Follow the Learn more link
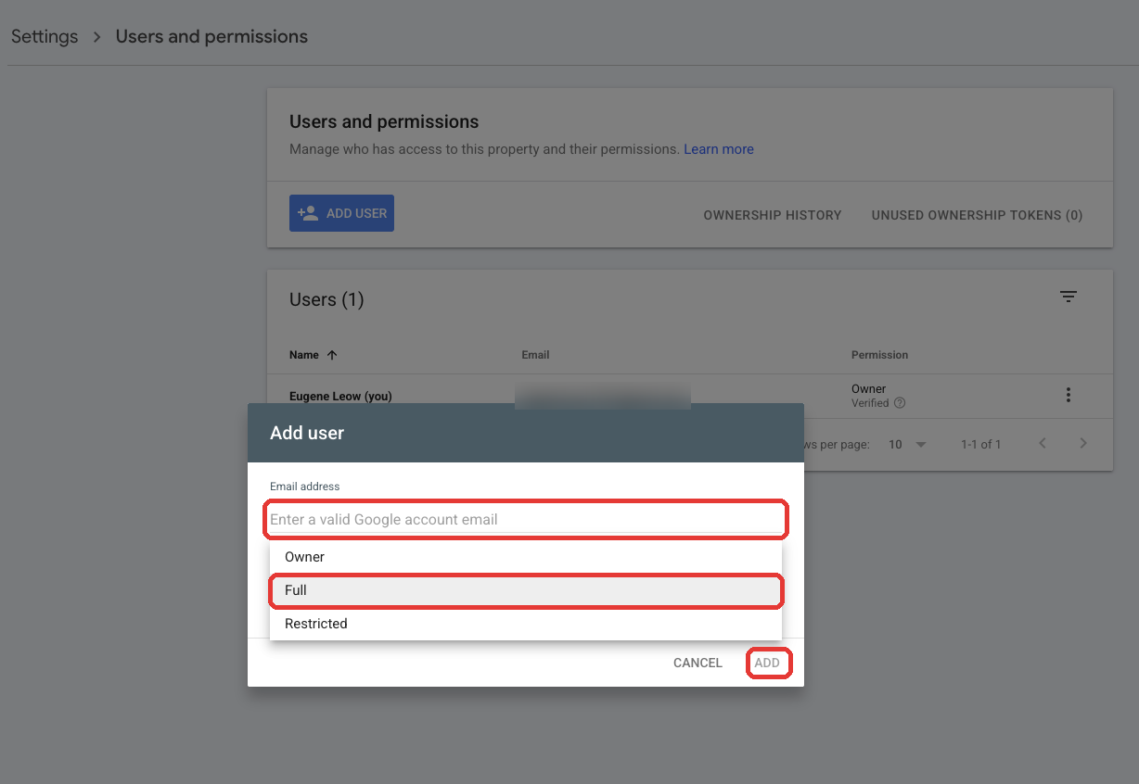 719,149
